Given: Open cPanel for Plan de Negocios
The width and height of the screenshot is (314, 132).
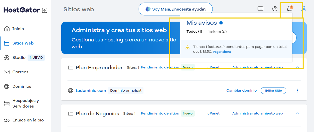Looking at the screenshot, I should coord(213,113).
